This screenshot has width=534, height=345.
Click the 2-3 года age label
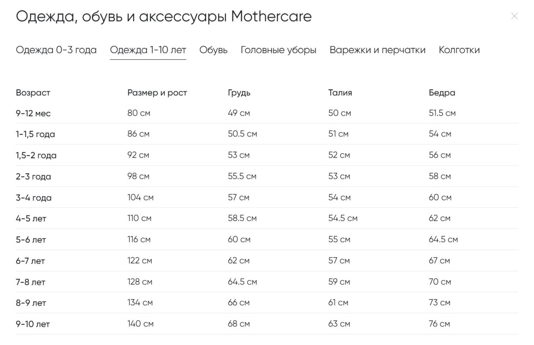click(x=33, y=176)
